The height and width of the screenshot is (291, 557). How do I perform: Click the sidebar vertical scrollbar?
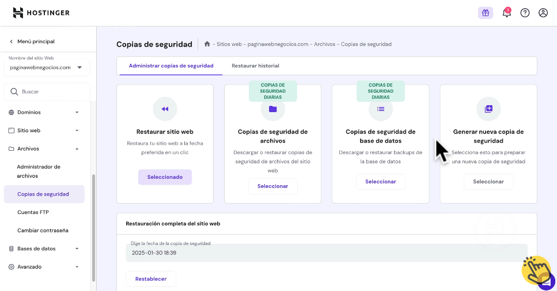point(94,228)
